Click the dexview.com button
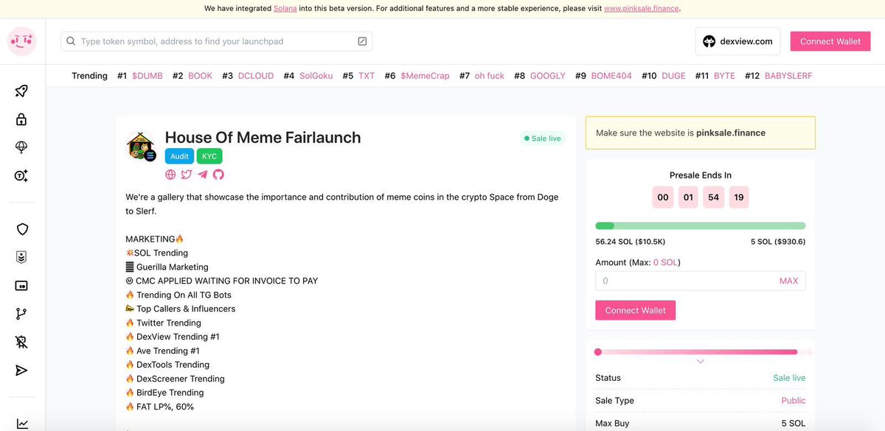The height and width of the screenshot is (431, 885). [x=737, y=41]
